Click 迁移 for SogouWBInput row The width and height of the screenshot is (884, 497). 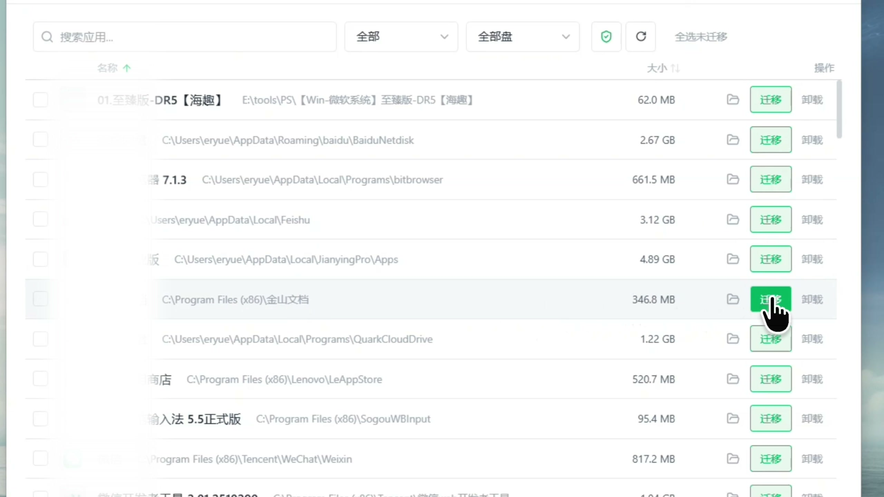771,418
